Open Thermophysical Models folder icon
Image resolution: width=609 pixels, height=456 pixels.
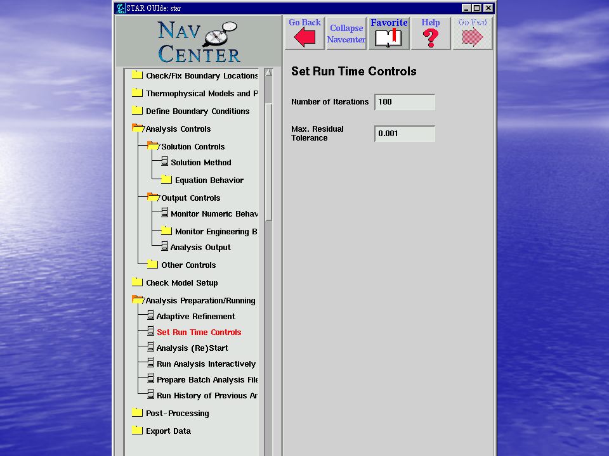pyautogui.click(x=137, y=92)
